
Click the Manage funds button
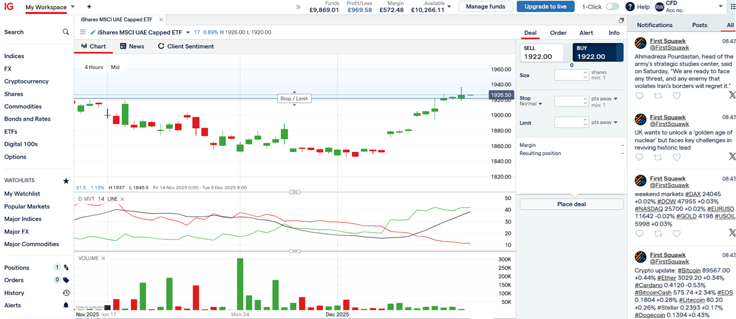(486, 6)
